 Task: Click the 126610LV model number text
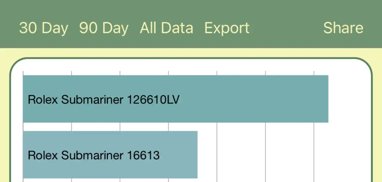tap(153, 99)
